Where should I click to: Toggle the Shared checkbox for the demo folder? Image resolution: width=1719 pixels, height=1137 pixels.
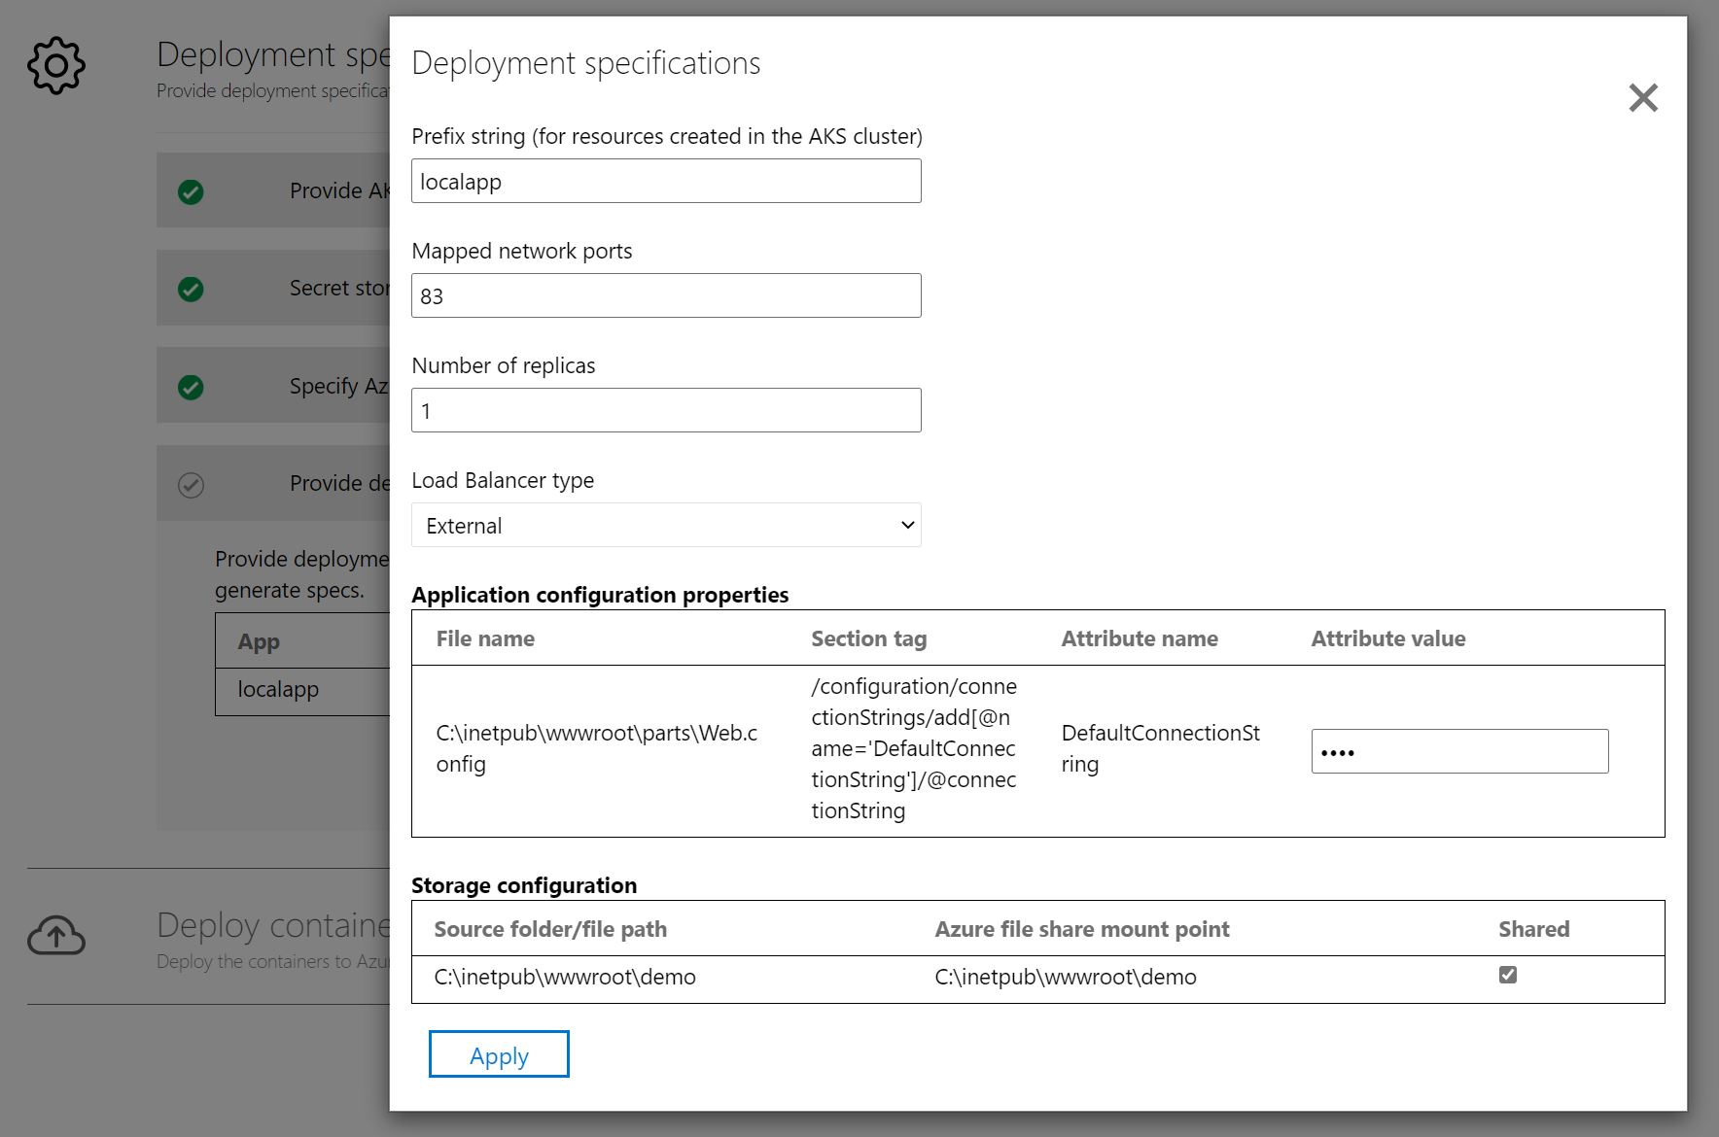point(1508,975)
